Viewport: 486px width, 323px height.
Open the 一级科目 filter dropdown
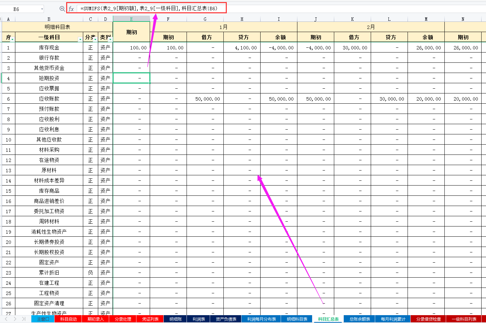(x=80, y=40)
